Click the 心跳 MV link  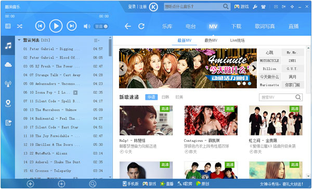coord(269,52)
